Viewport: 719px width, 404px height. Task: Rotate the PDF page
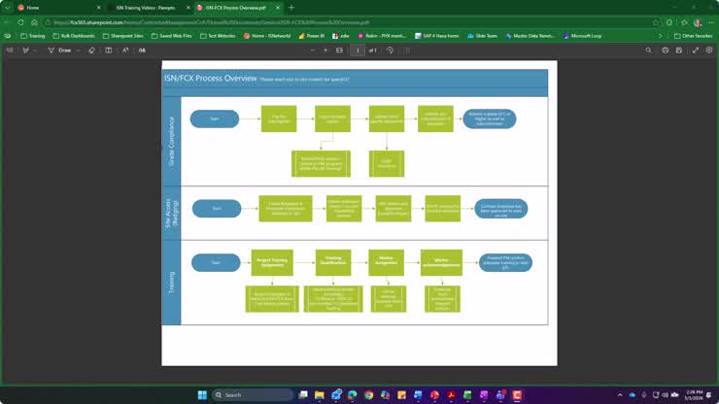coord(390,50)
